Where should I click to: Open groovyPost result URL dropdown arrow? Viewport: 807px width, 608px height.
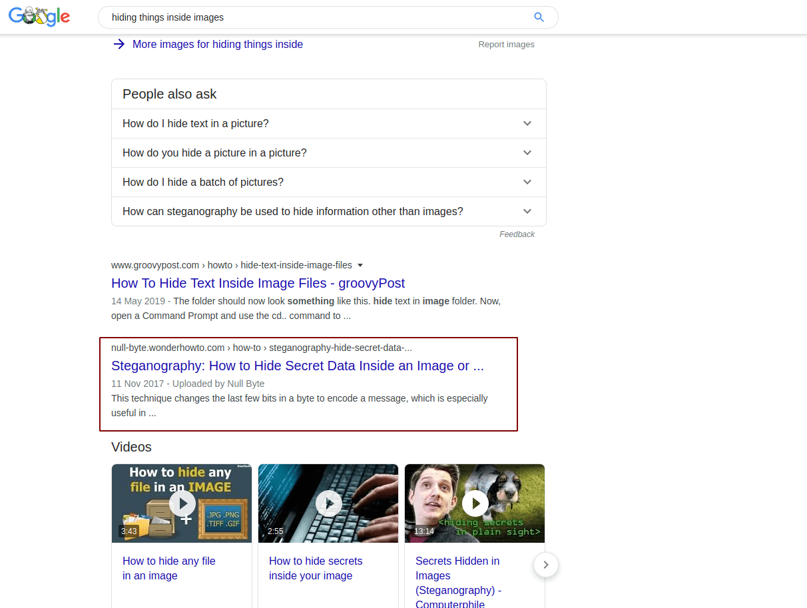360,265
